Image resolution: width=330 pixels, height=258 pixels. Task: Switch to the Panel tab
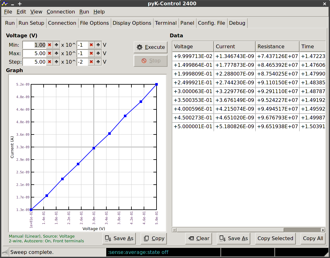(187, 23)
